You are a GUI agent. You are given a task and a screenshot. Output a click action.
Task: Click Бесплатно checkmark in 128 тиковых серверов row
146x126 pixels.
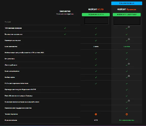click(x=65, y=28)
